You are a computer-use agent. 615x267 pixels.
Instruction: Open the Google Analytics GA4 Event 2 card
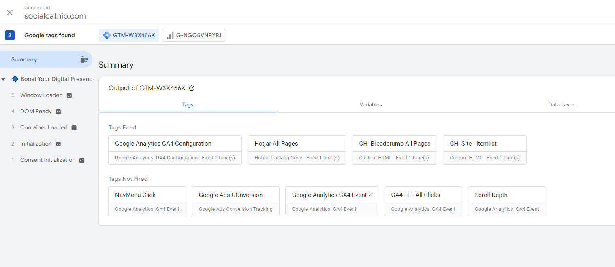[332, 201]
